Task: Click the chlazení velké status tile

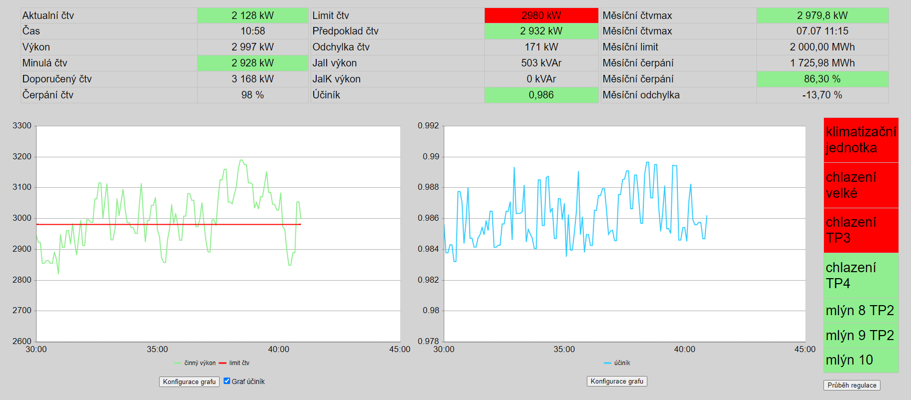Action: [x=860, y=185]
